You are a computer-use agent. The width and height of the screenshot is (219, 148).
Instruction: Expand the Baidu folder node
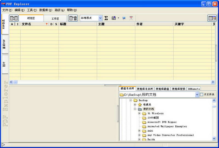pos(139,139)
